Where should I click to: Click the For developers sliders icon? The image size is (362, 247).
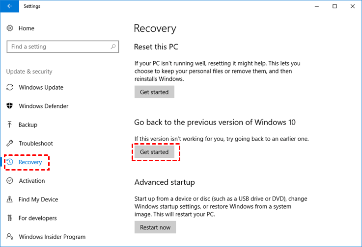pyautogui.click(x=10, y=218)
